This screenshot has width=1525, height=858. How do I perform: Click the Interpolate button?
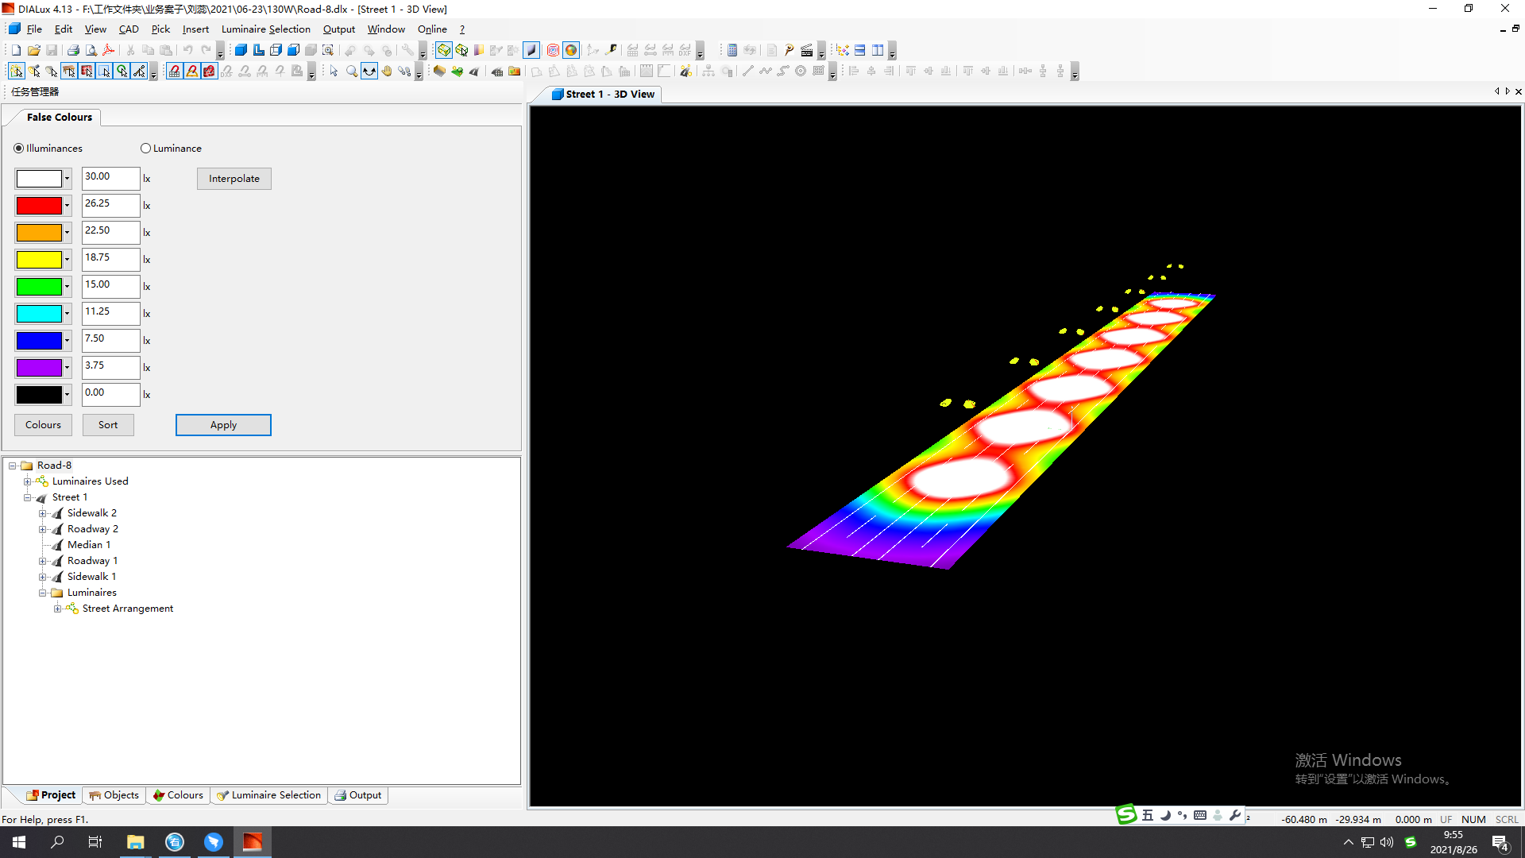click(234, 179)
